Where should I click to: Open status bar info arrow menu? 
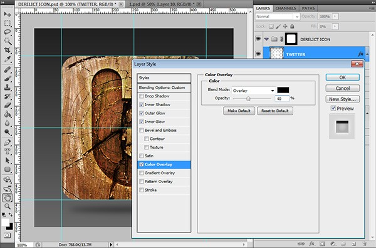click(111, 245)
